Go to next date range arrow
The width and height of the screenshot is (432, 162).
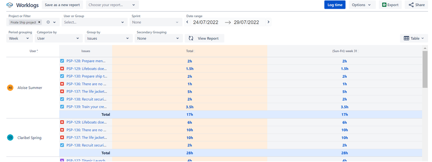coord(269,22)
